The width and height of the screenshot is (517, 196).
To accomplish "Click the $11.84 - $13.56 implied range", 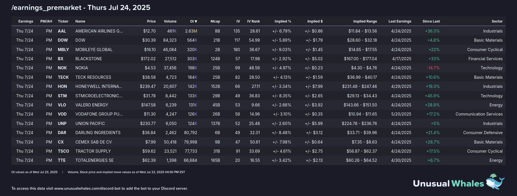I will 363,31.
